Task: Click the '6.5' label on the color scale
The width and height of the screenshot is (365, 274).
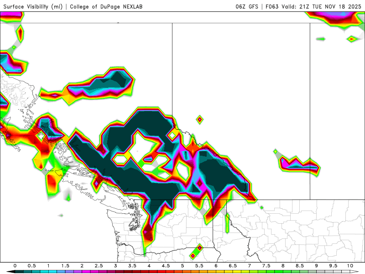Action: coord(233,266)
